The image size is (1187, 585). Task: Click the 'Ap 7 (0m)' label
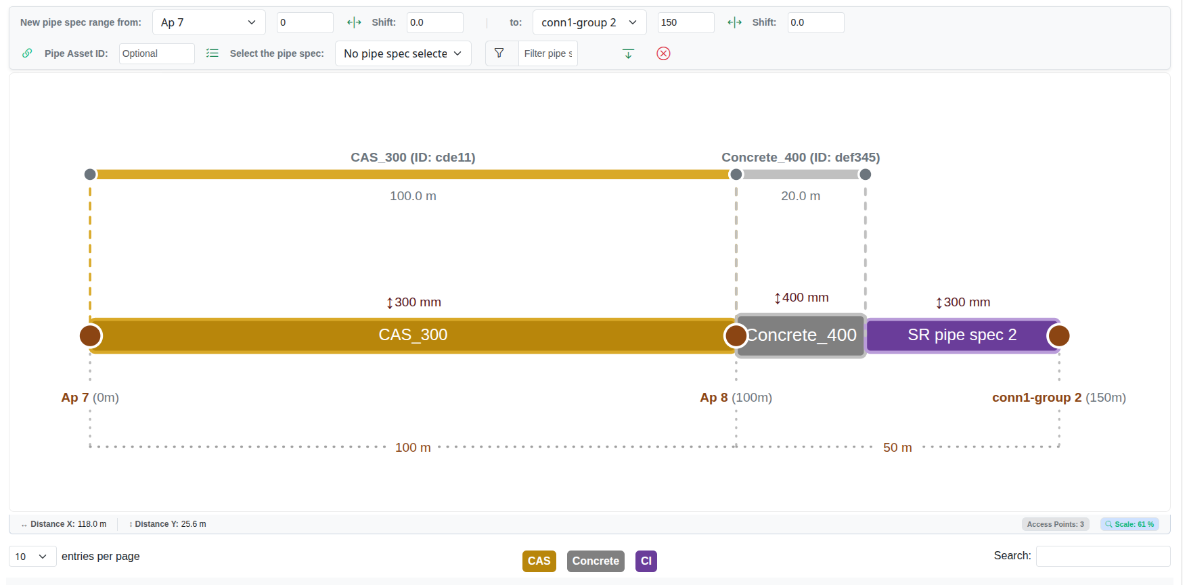(90, 398)
